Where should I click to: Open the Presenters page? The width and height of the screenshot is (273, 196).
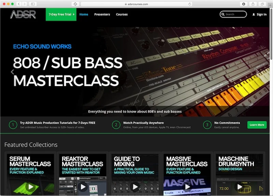102,14
